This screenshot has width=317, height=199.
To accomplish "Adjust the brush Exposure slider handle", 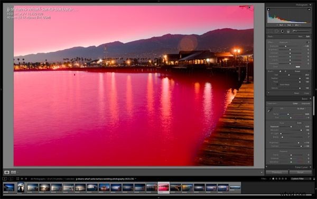I will coord(286,46).
